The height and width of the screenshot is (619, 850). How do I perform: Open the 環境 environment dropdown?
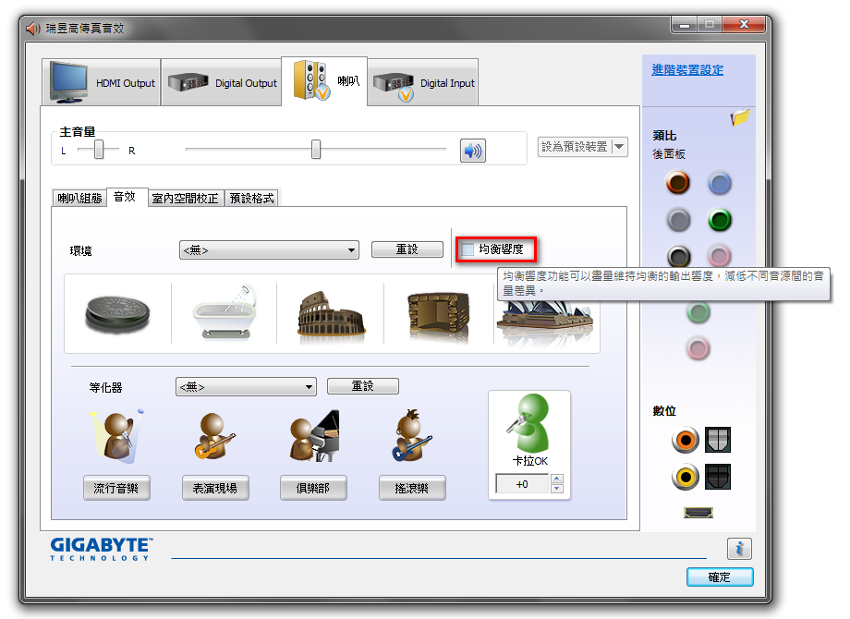(x=269, y=249)
